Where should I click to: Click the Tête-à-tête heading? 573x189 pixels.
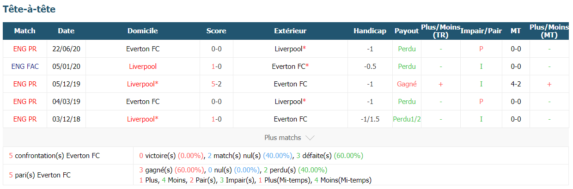pyautogui.click(x=29, y=9)
